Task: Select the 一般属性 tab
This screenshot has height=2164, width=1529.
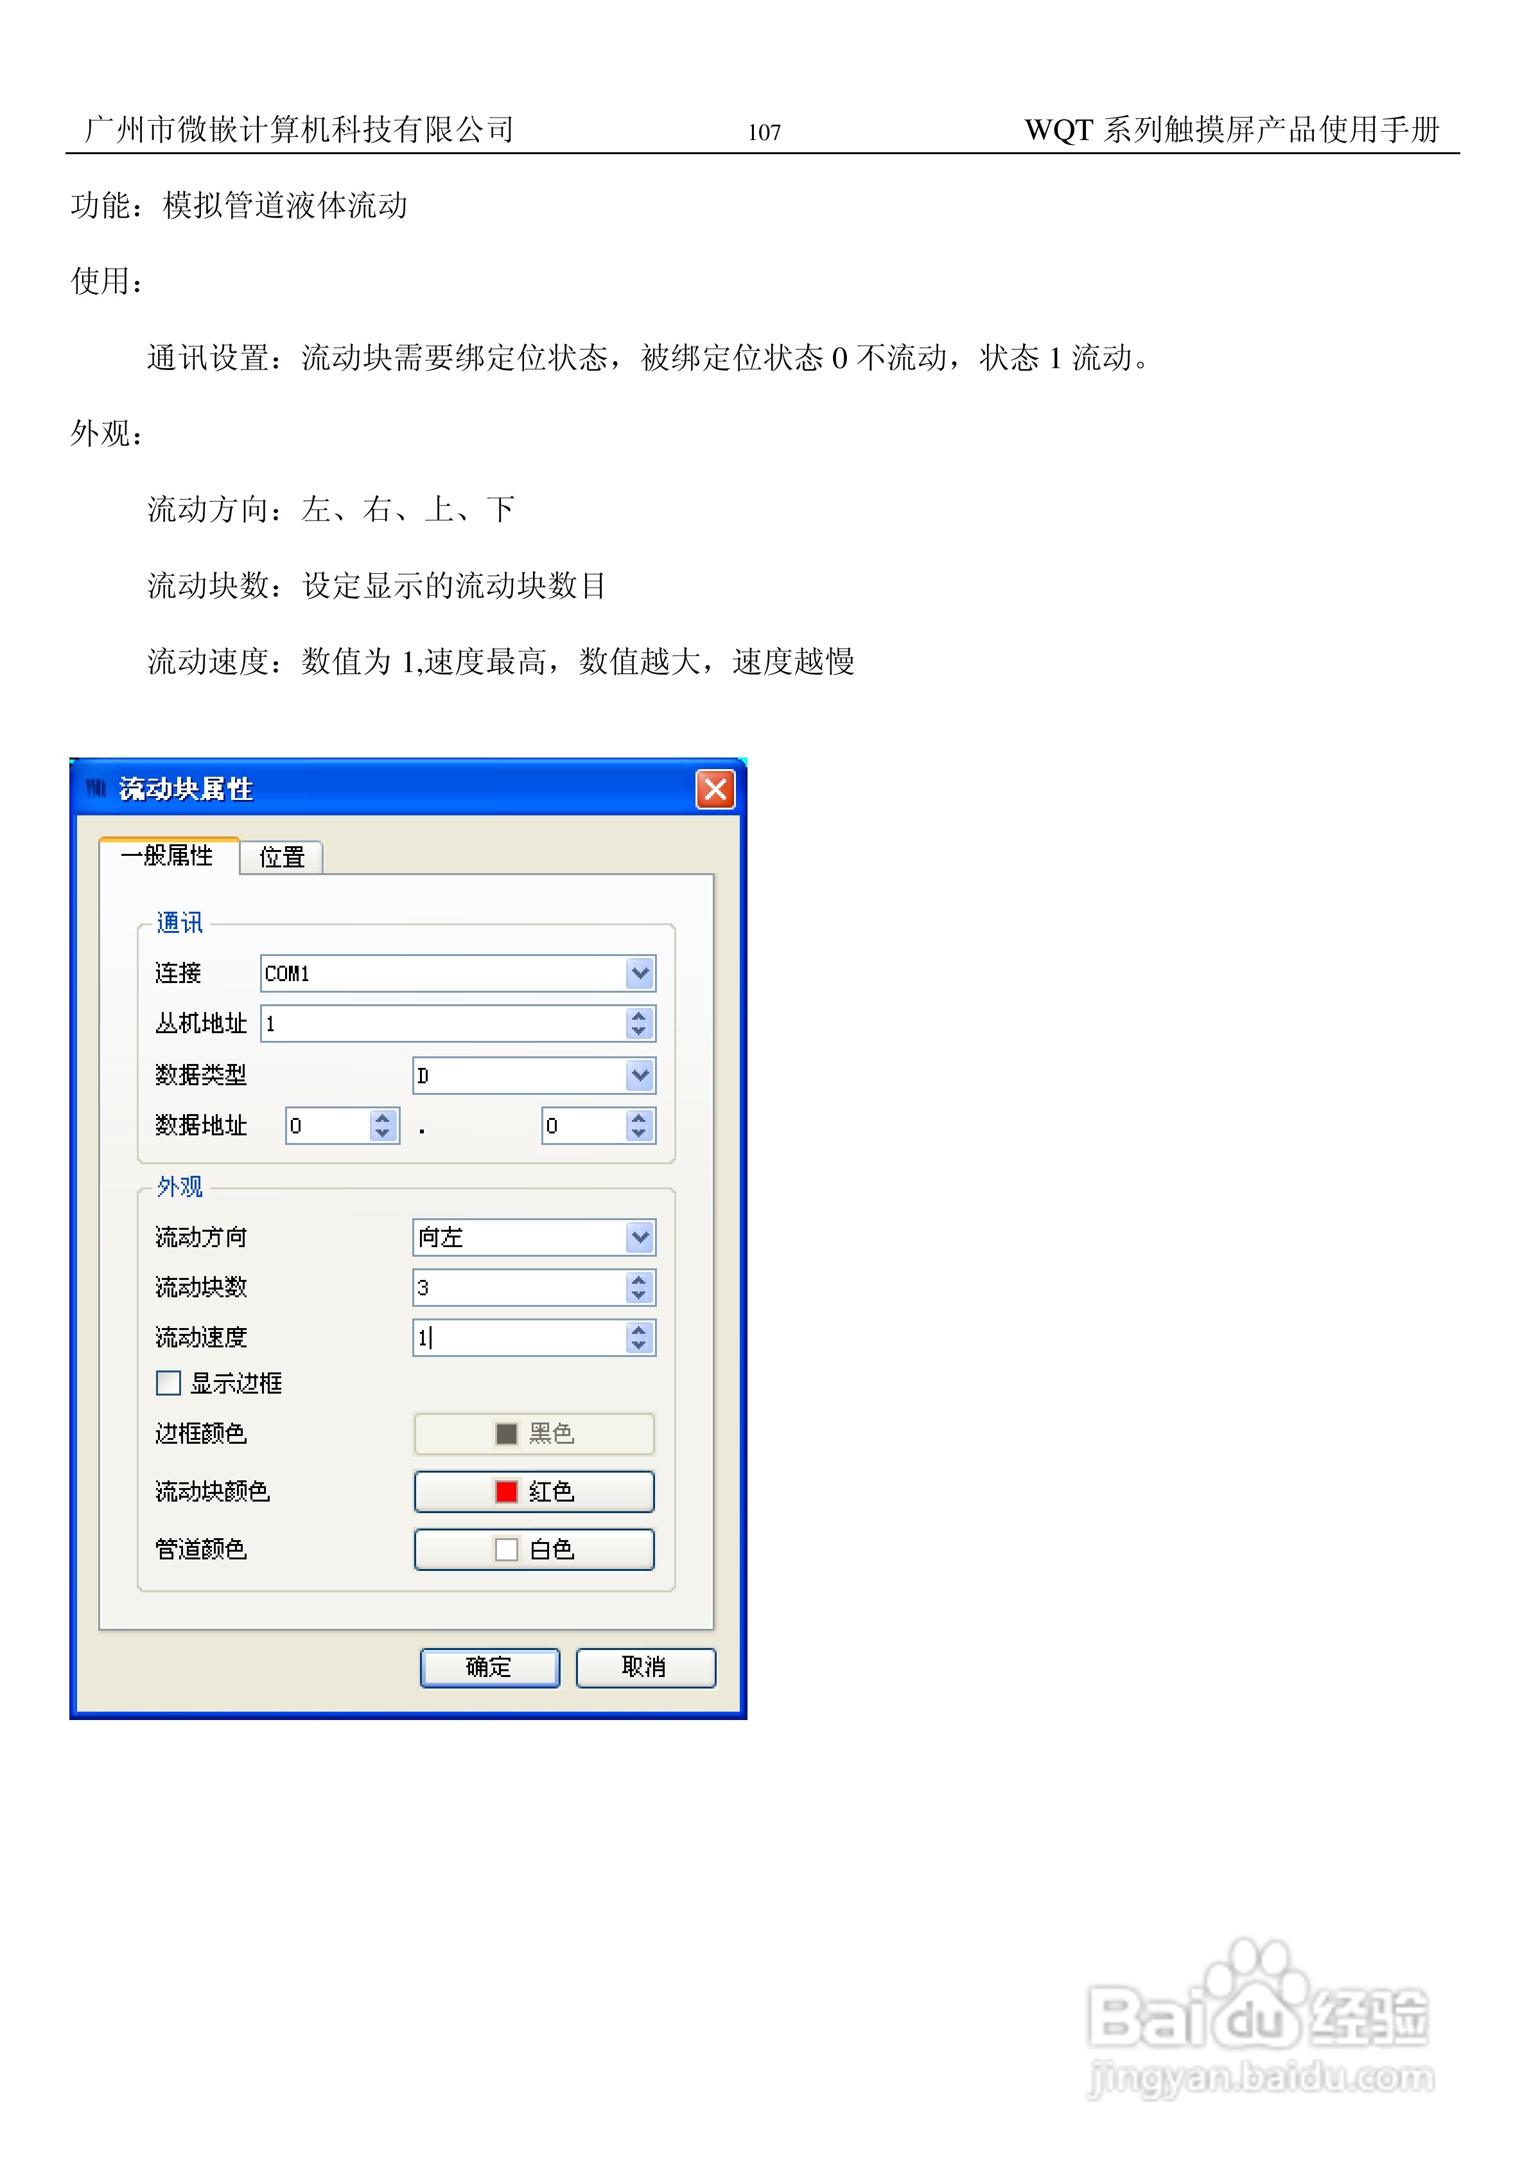Action: [168, 856]
